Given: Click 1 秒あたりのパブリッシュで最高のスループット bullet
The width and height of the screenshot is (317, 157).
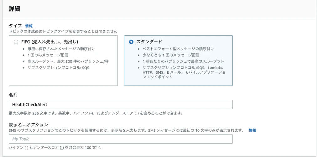Looking at the screenshot, I should coord(183,61).
